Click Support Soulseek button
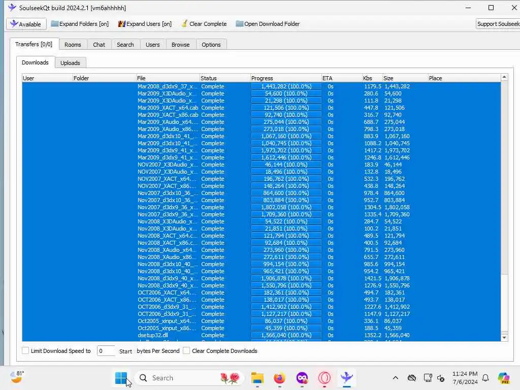Image resolution: width=520 pixels, height=390 pixels. [498, 24]
